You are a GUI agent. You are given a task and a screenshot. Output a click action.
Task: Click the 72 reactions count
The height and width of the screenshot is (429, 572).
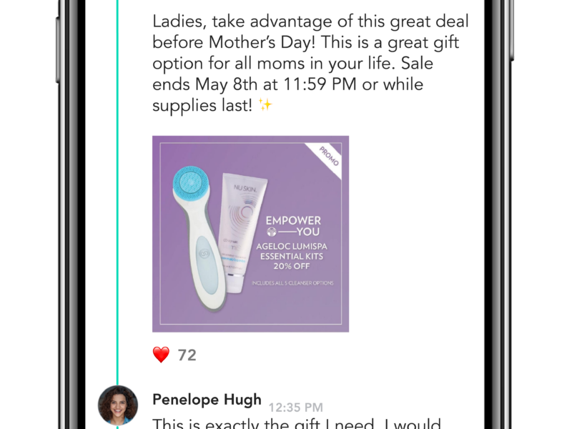click(x=187, y=355)
